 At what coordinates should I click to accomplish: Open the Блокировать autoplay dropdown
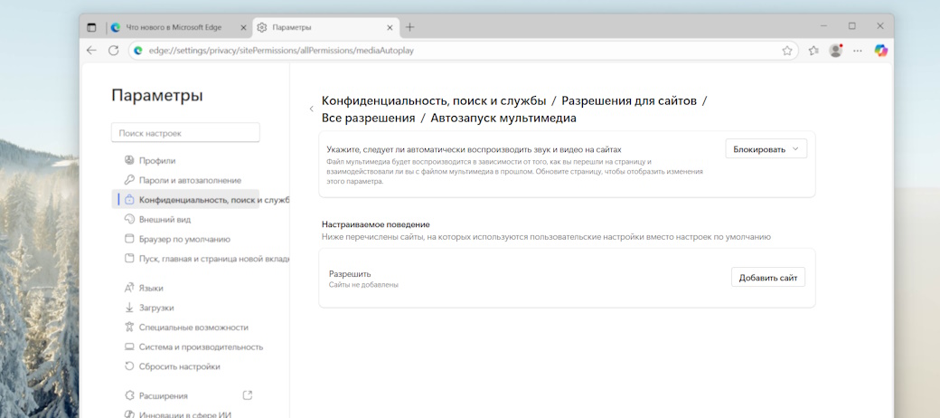766,149
